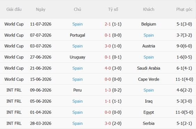The width and height of the screenshot is (196, 129).
Task: Click Spain link in Saudi Arabia row
Action: (x=77, y=68)
